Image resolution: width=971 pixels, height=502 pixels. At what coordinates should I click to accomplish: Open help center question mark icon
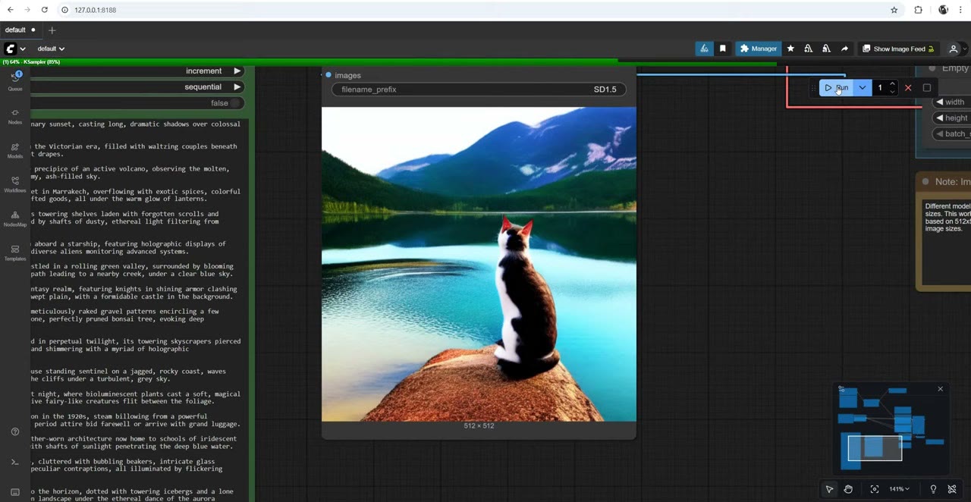(x=15, y=431)
